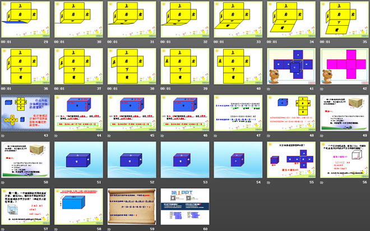Screen dimensions: 370x231
Task: Click the animation star below slide 57
Action: [x=3, y=229]
